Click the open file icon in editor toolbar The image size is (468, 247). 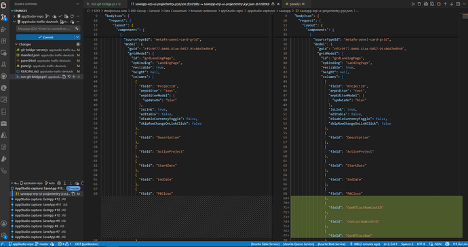(419, 4)
